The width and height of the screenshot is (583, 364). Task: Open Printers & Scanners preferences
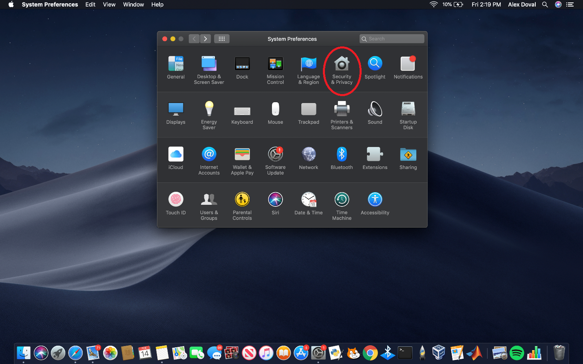tap(342, 115)
